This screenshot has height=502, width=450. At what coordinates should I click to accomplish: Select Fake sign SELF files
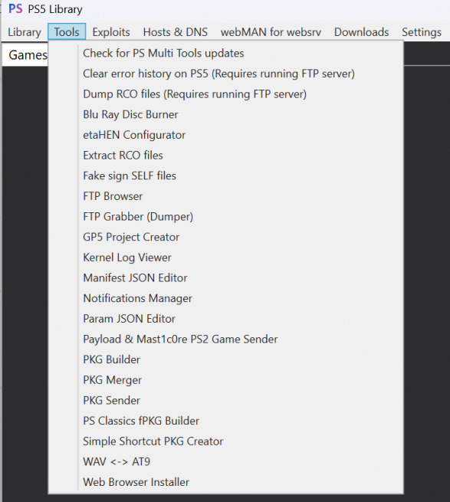[x=225, y=176]
